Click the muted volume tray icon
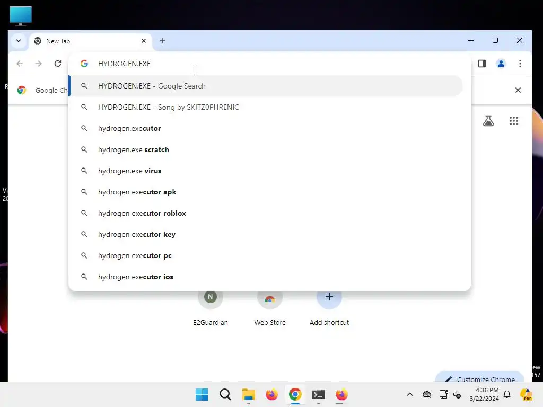543x407 pixels. tap(457, 394)
